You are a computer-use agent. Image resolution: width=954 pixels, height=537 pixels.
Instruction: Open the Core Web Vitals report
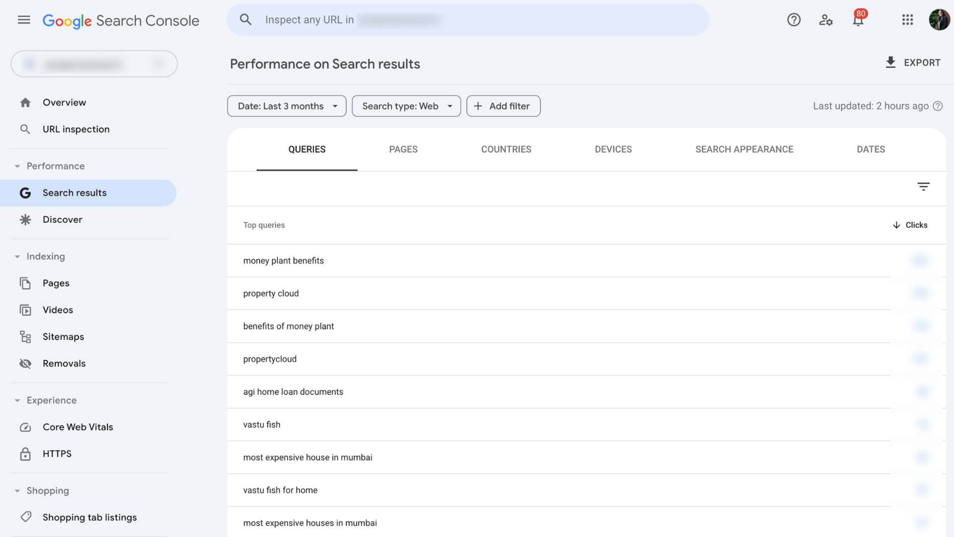(x=78, y=427)
